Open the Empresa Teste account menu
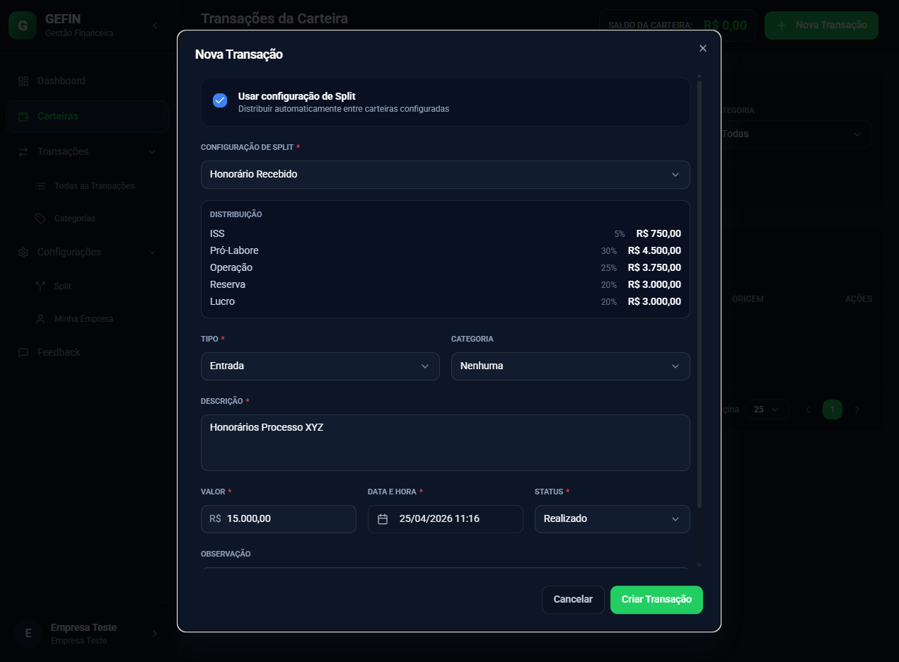The image size is (899, 662). (x=87, y=634)
